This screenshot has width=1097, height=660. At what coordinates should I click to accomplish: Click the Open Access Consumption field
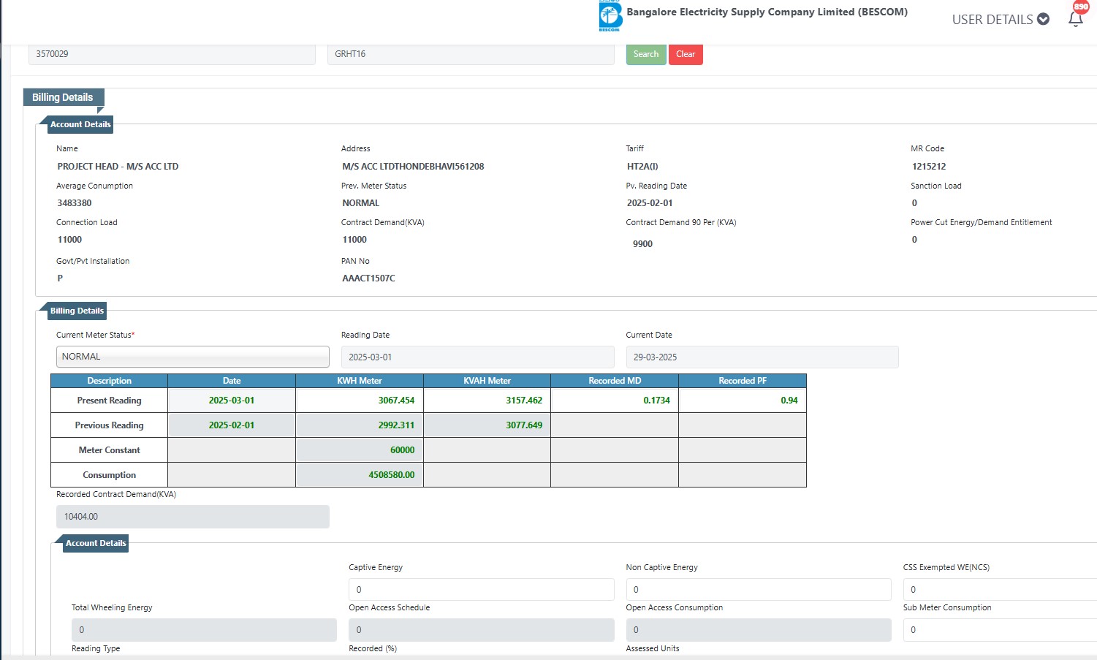click(759, 630)
